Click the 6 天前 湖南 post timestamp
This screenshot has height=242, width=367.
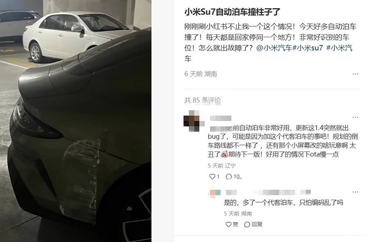201,74
